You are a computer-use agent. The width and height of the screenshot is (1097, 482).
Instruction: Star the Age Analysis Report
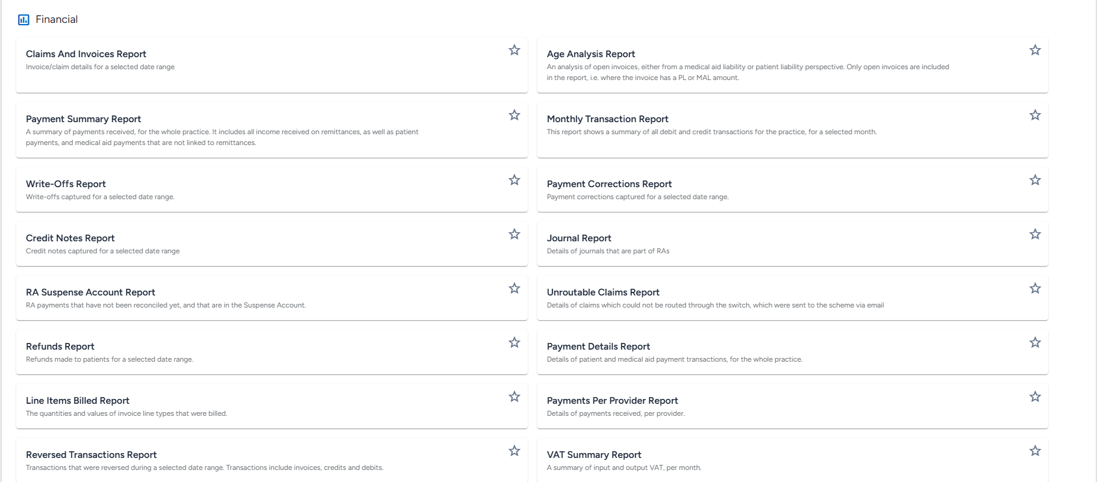point(1035,50)
